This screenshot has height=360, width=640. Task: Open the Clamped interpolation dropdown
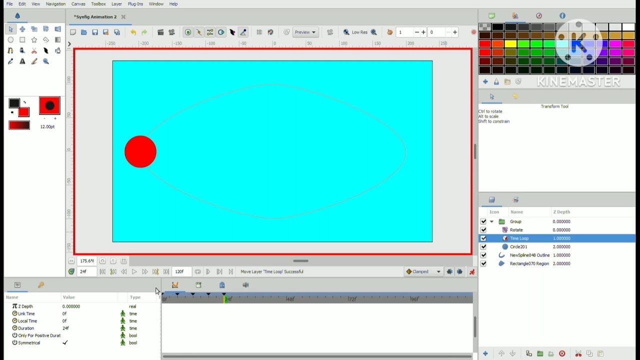pyautogui.click(x=423, y=272)
